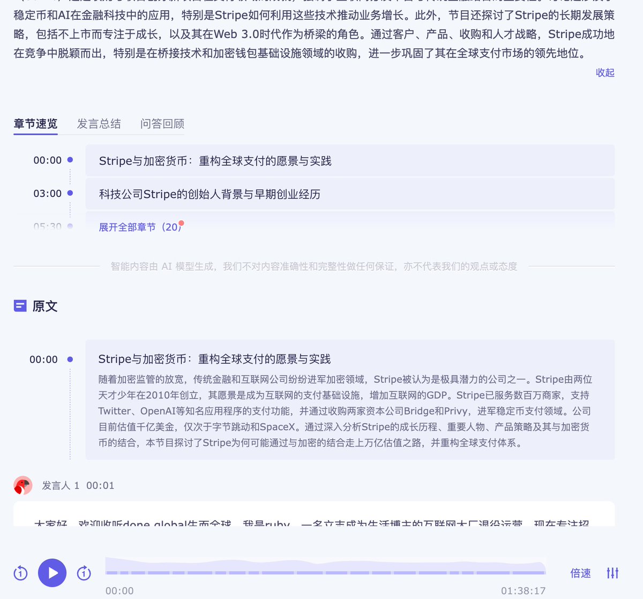Click the 发言人 1 speaker name
The height and width of the screenshot is (599, 643).
tap(61, 485)
